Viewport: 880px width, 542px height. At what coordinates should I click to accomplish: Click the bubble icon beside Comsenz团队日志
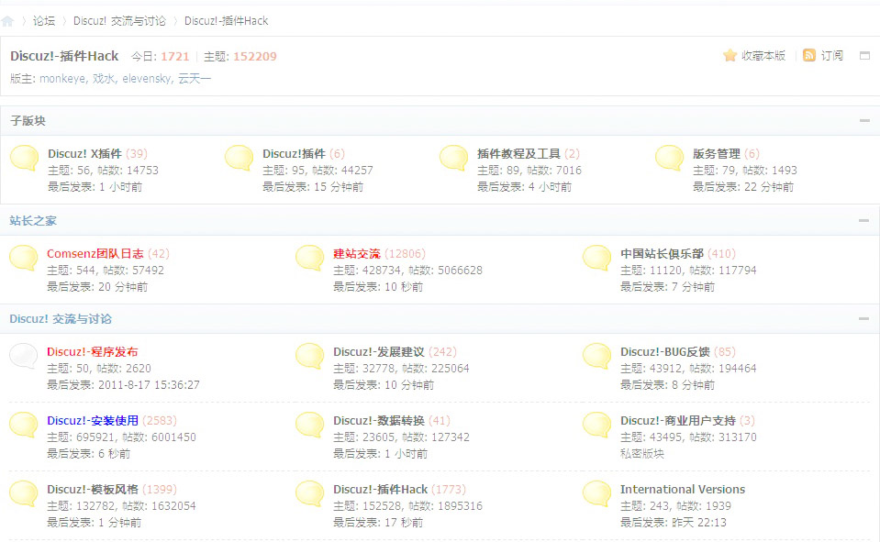(x=24, y=258)
